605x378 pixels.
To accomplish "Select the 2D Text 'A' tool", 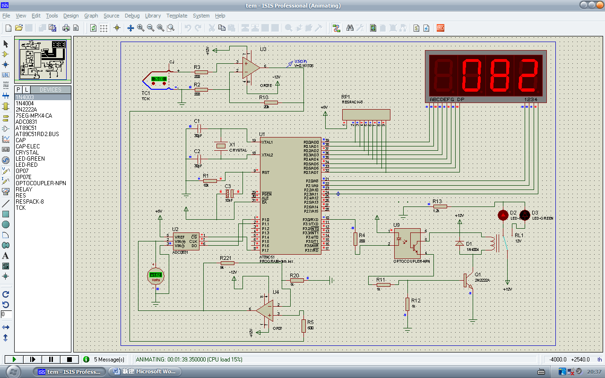I will [x=6, y=256].
